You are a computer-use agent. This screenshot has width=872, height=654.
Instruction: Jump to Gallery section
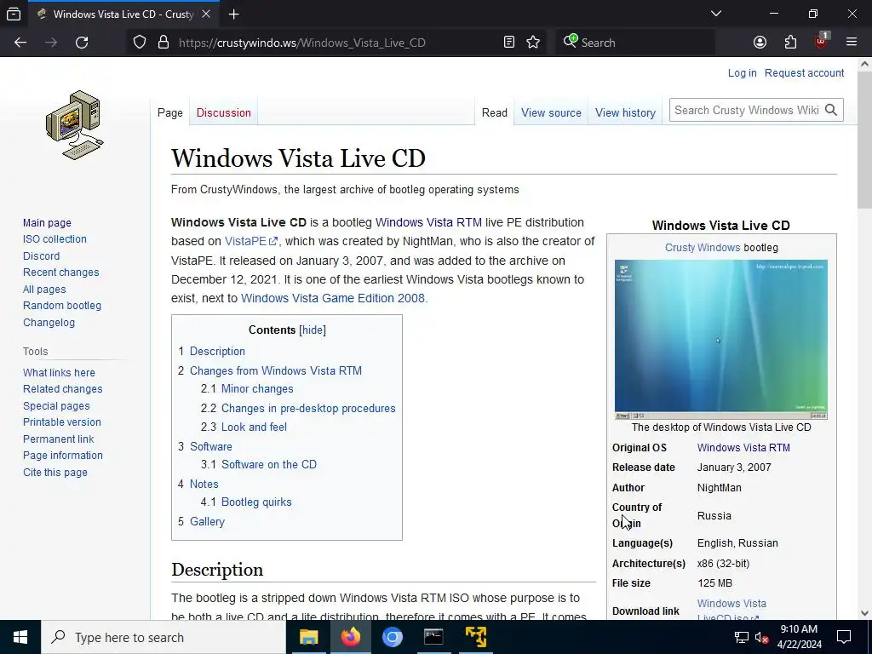208,522
